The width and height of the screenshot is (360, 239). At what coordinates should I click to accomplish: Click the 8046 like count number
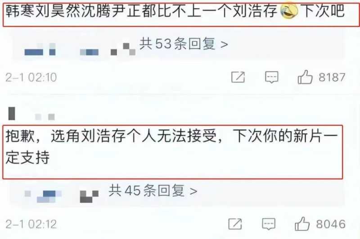click(x=331, y=224)
